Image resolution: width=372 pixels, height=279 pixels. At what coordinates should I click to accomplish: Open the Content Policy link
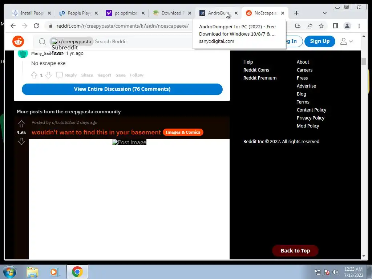[311, 110]
